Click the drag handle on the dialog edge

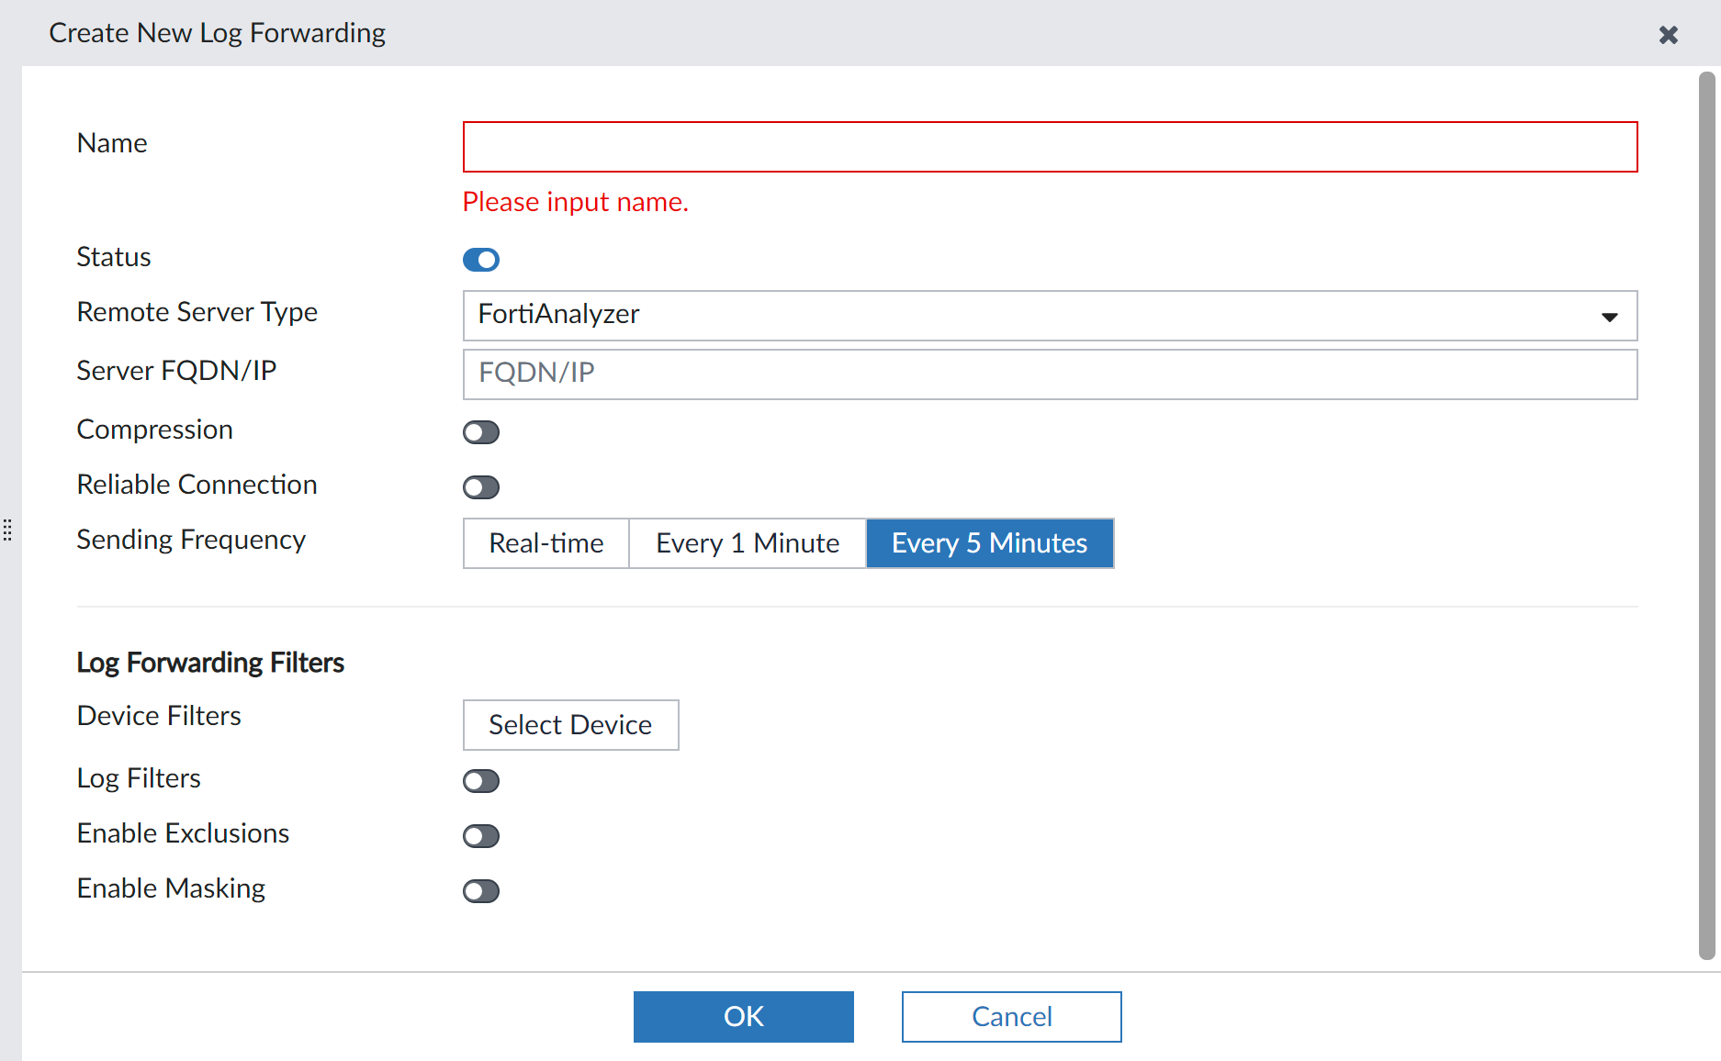7,530
